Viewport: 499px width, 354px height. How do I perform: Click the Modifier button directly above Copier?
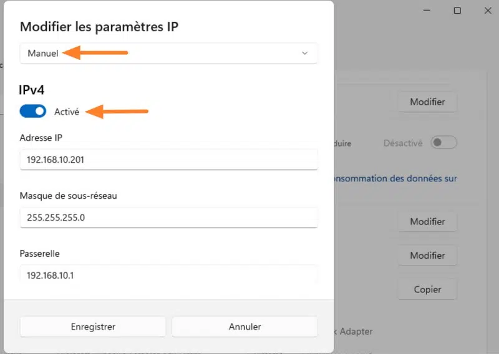point(427,256)
